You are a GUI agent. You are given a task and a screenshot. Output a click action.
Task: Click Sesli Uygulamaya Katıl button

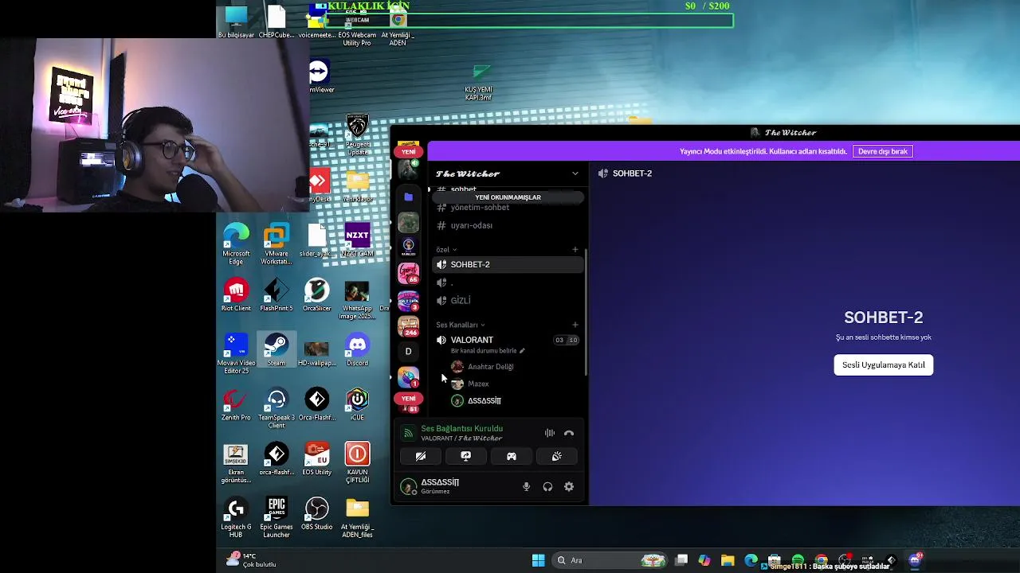pos(883,365)
